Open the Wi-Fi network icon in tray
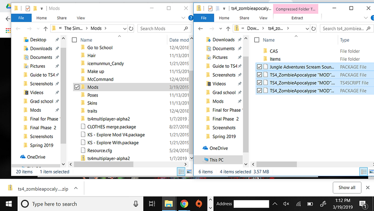 point(298,204)
